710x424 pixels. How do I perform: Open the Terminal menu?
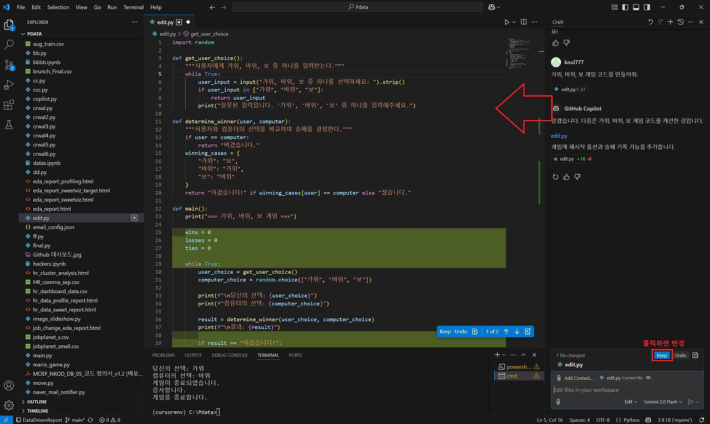pos(134,7)
